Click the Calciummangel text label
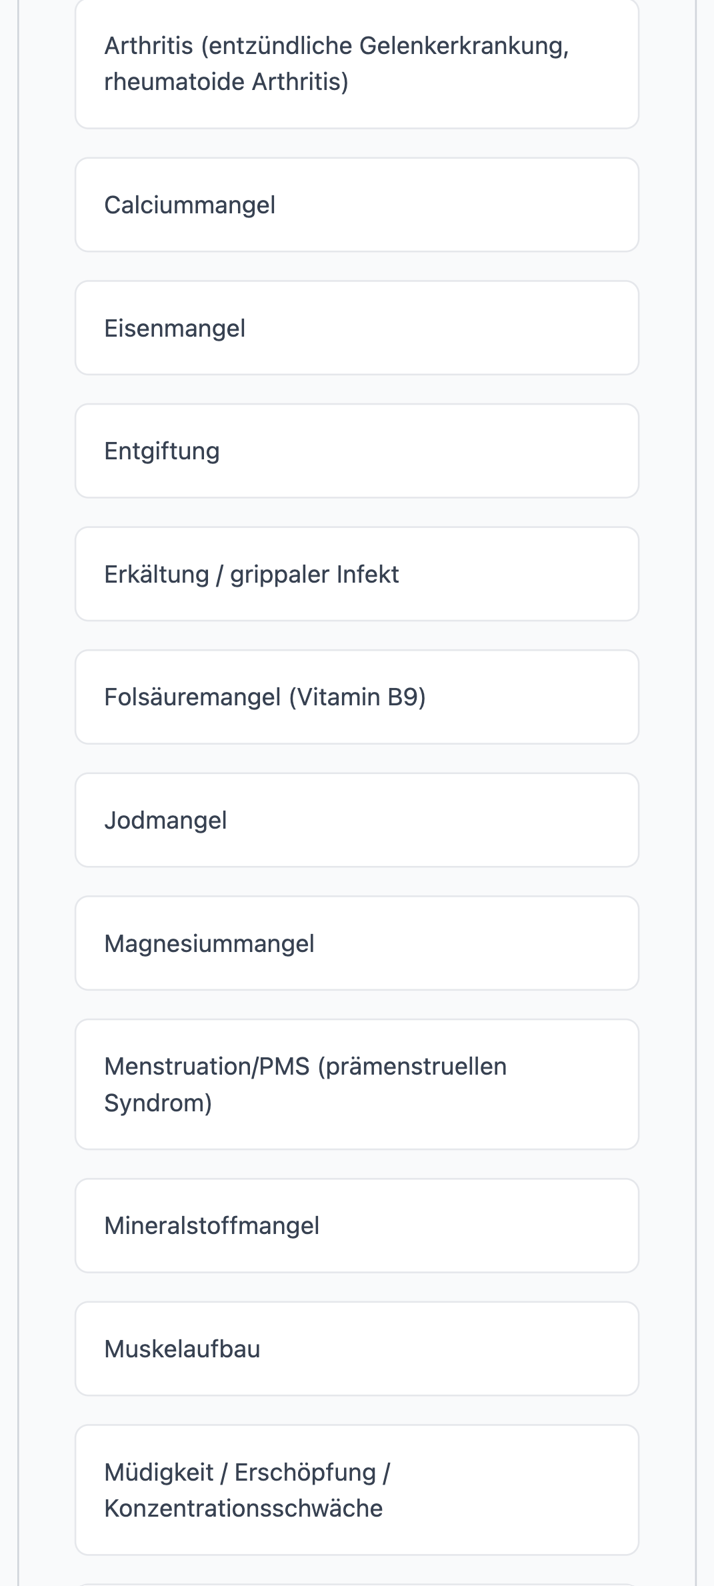This screenshot has height=1586, width=714. [x=190, y=205]
